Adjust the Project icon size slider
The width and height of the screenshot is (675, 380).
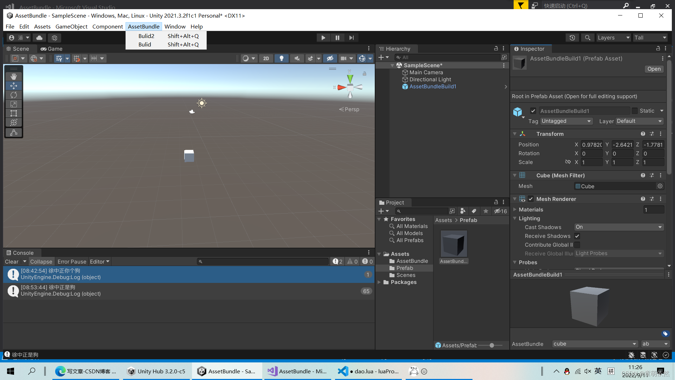click(492, 346)
